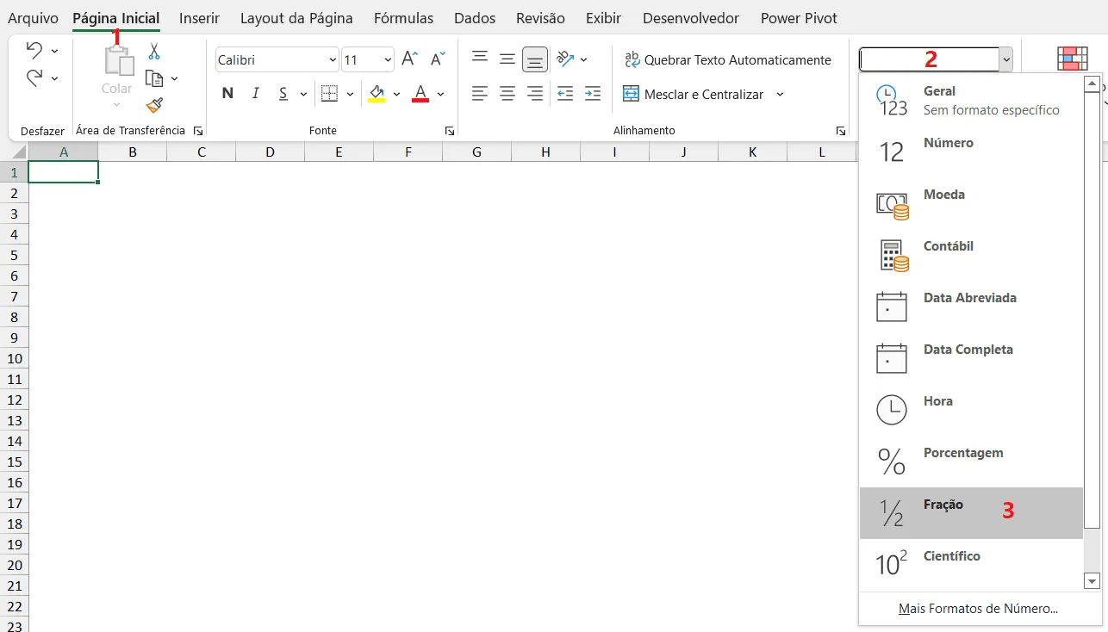Viewport: 1108px width, 632px height.
Task: Click Quebrar Texto Automaticamente
Action: coord(728,59)
